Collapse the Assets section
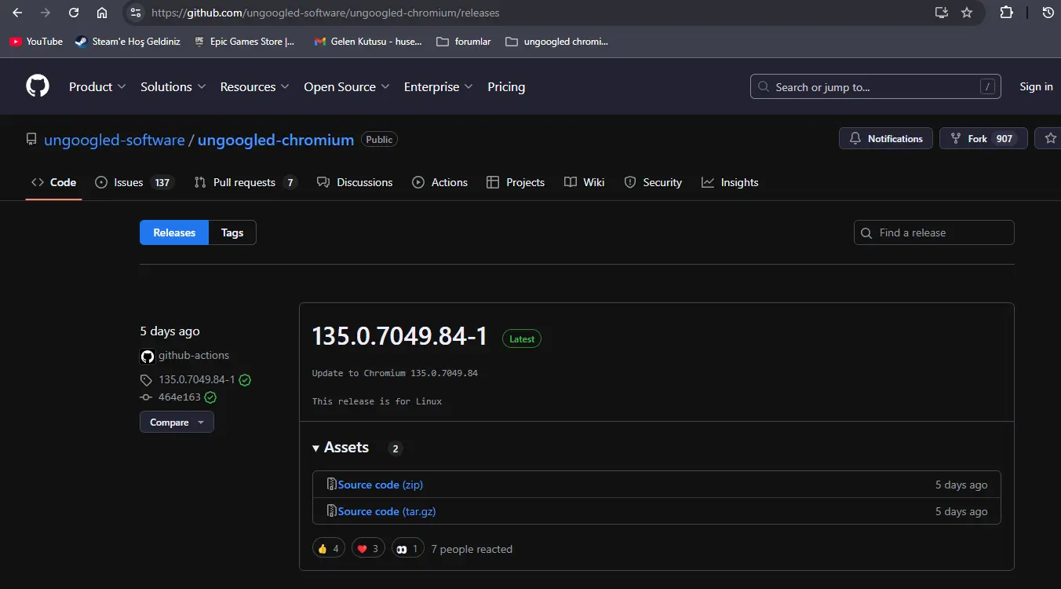The image size is (1061, 589). 341,448
